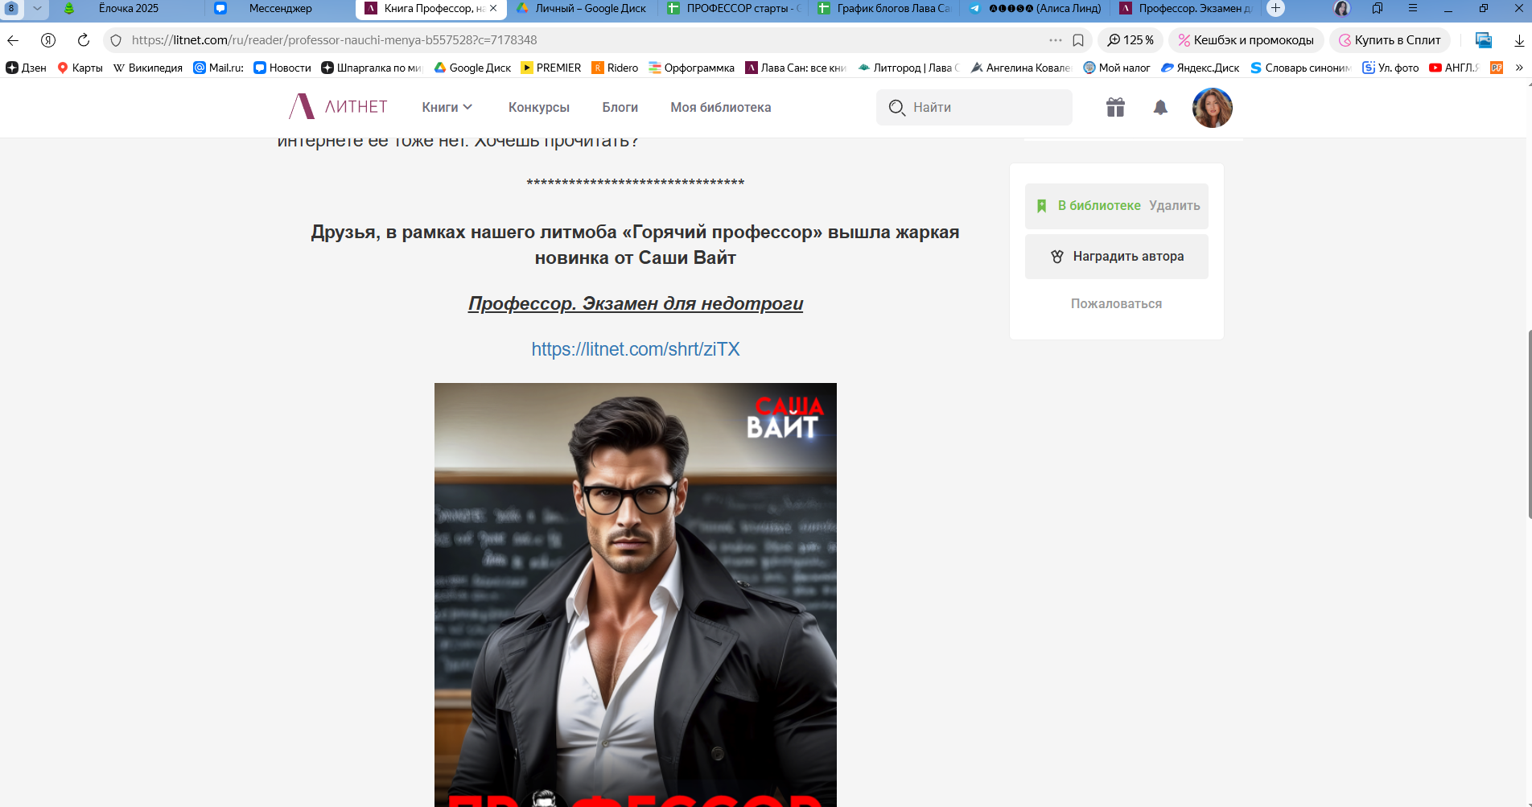Switch to the Мессенджер tab
The height and width of the screenshot is (807, 1532).
click(x=280, y=8)
